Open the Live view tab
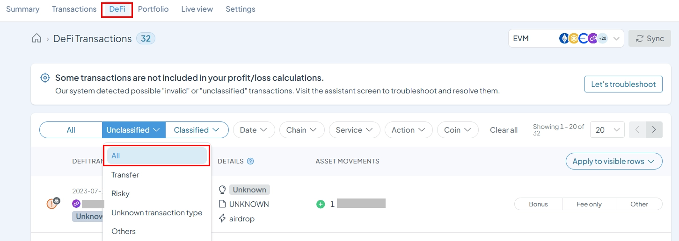 [197, 9]
